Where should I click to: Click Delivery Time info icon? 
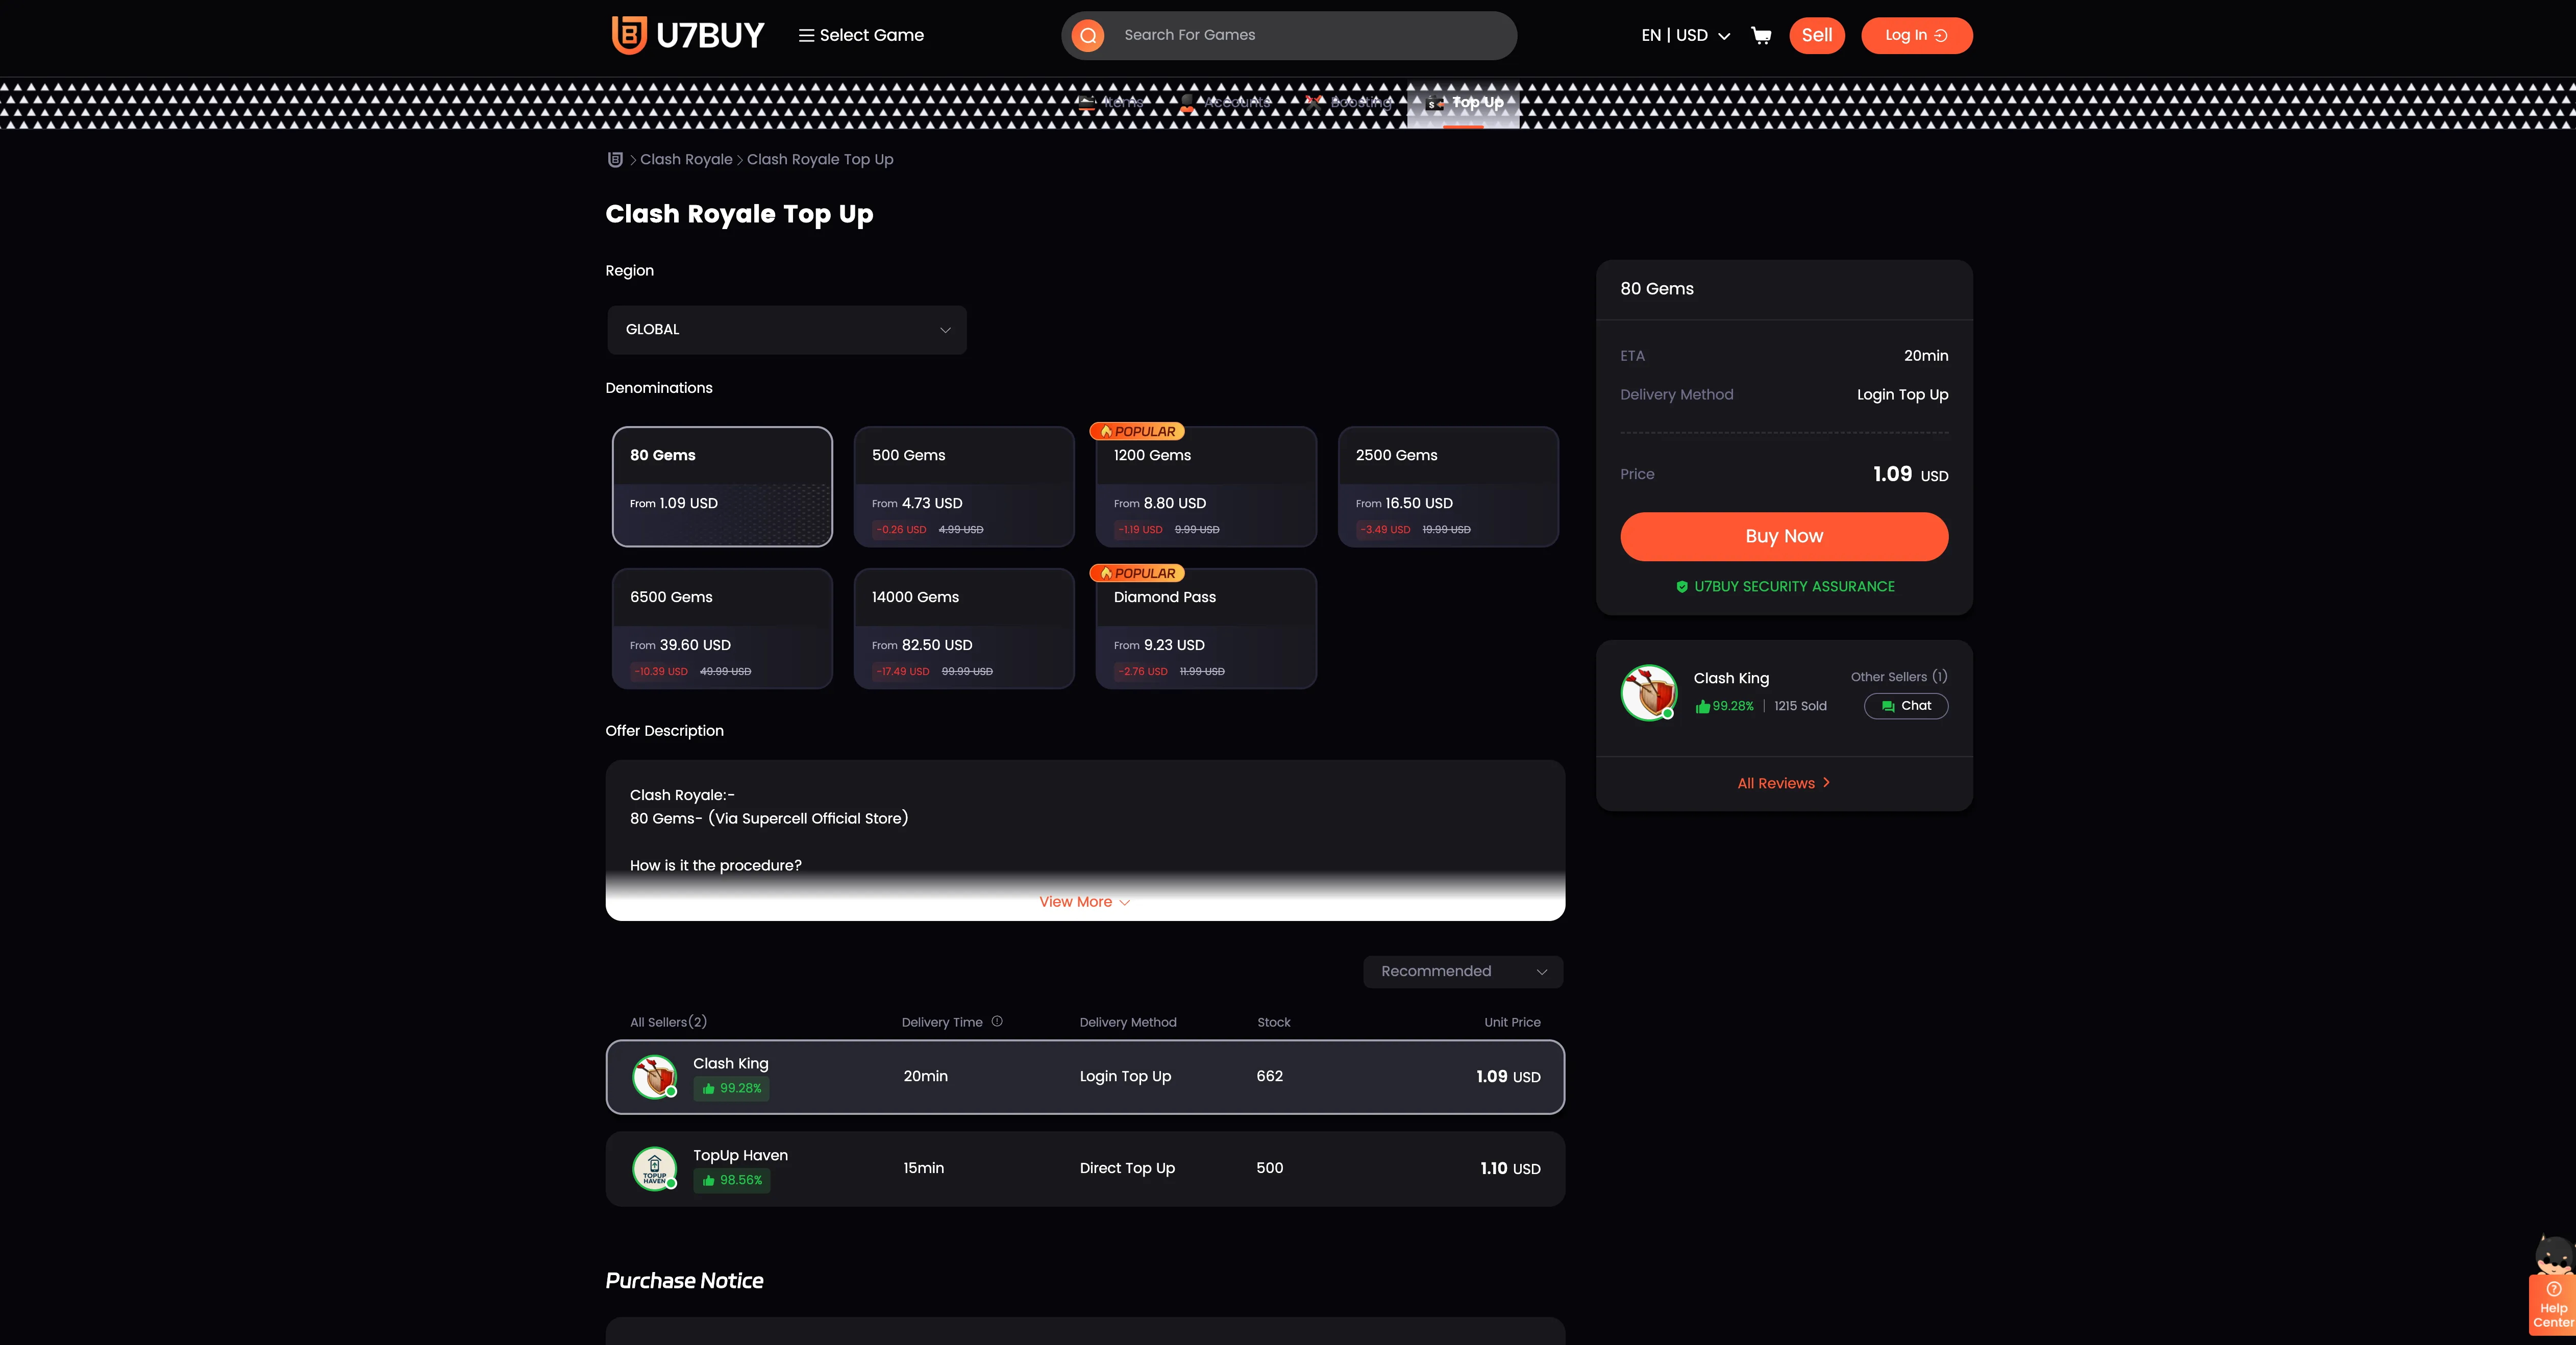tap(997, 1021)
